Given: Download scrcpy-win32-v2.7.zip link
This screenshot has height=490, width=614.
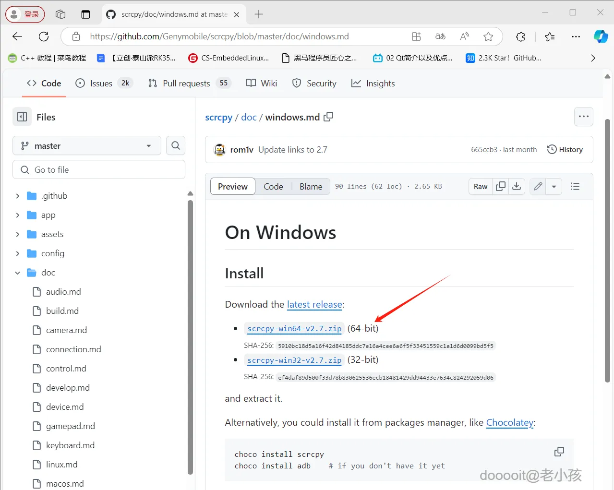Looking at the screenshot, I should coord(294,360).
